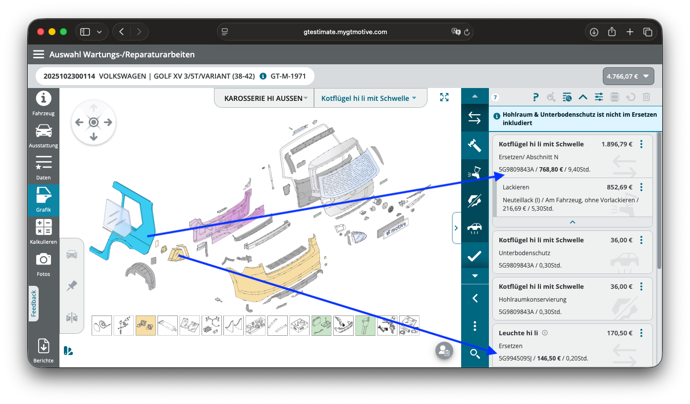Screen dimensions: 690x404
Task: Open the Fotos camera section
Action: (44, 265)
